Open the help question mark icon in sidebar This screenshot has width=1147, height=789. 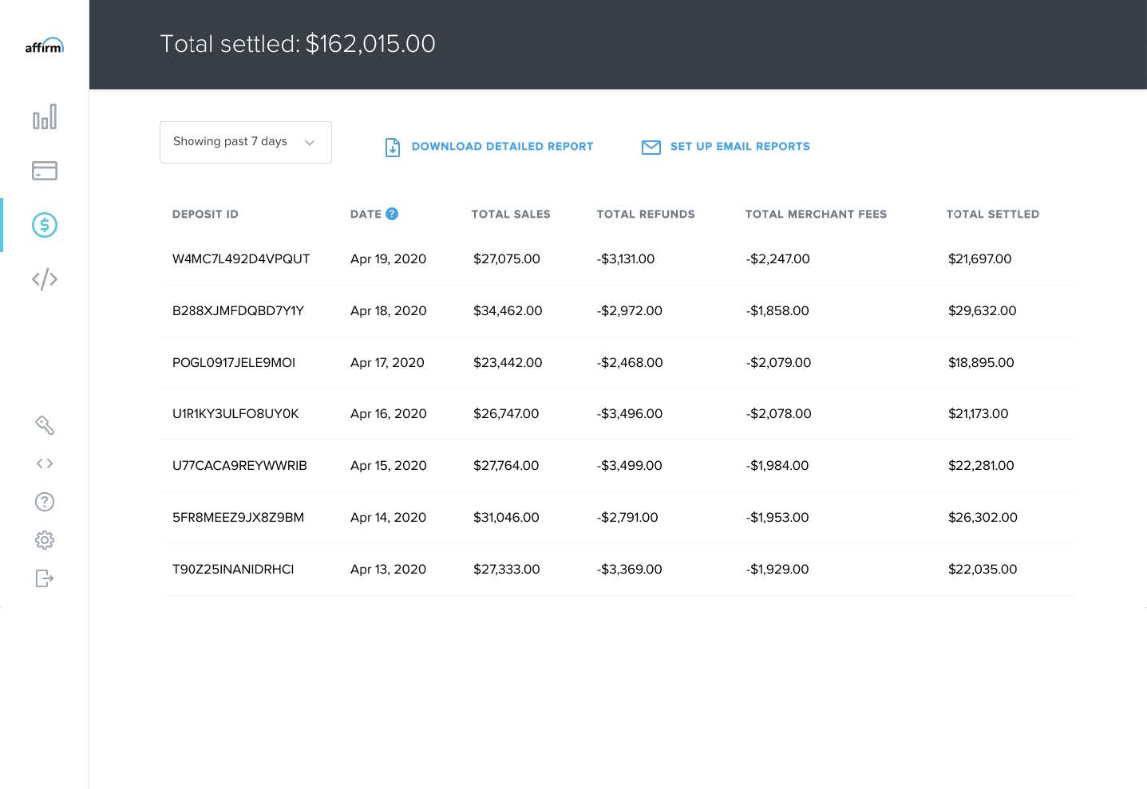coord(45,502)
